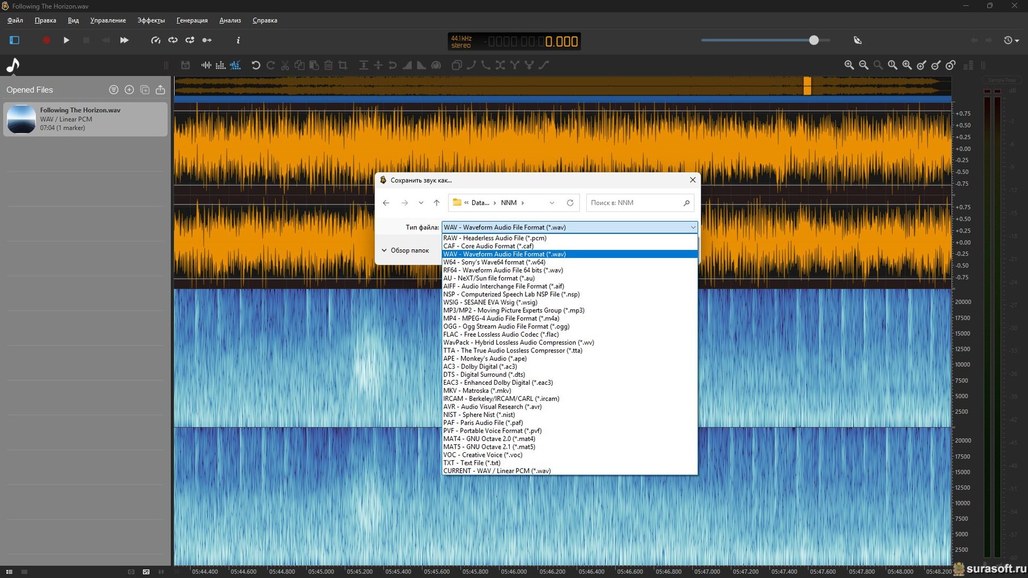Click the add-file plus icon in Opened Files
1028x578 pixels.
[x=129, y=90]
